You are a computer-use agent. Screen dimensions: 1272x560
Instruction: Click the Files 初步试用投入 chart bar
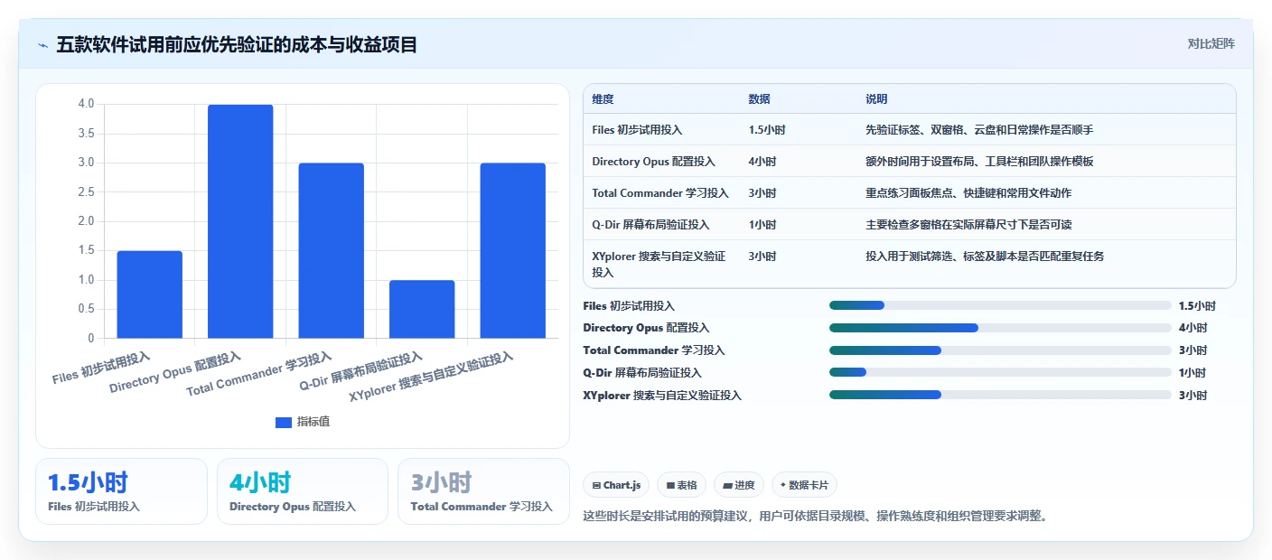(150, 294)
